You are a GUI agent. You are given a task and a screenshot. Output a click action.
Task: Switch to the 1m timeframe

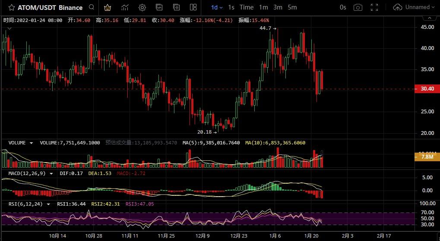(263, 7)
